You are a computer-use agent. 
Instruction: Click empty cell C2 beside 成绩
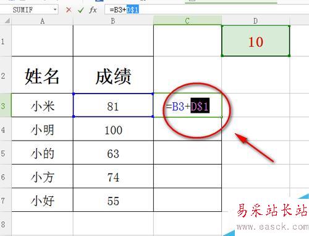pyautogui.click(x=187, y=75)
